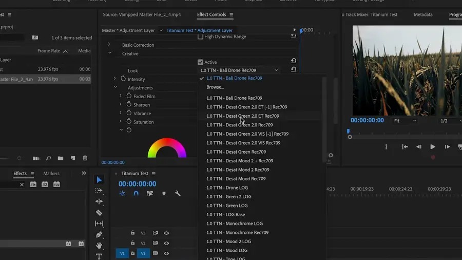Select the Razor tool

click(99, 213)
